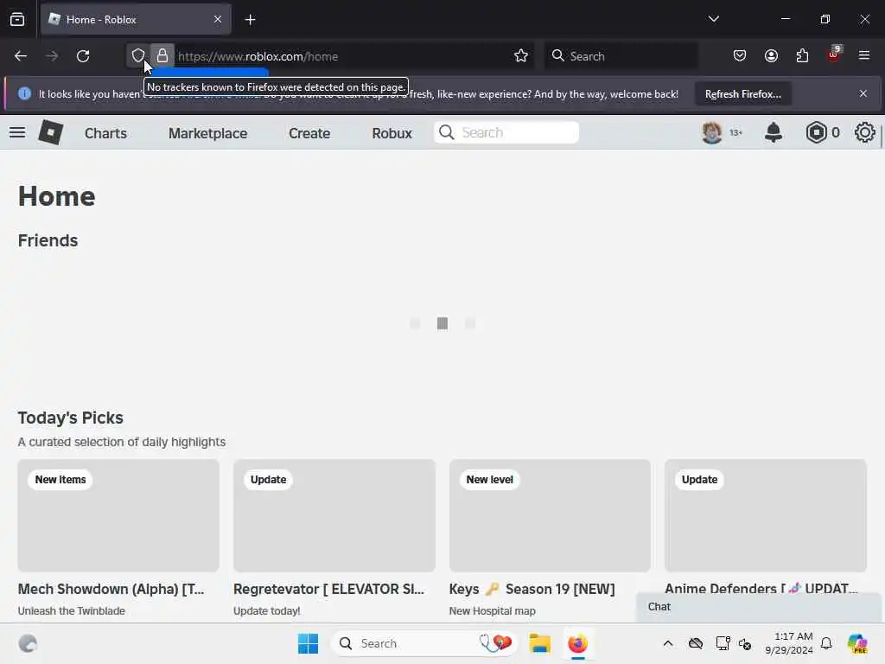The width and height of the screenshot is (885, 664).
Task: Close the Home - Roblox tab
Action: [x=218, y=19]
